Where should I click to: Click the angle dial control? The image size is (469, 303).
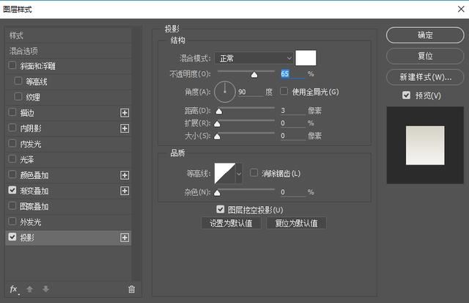tap(225, 92)
